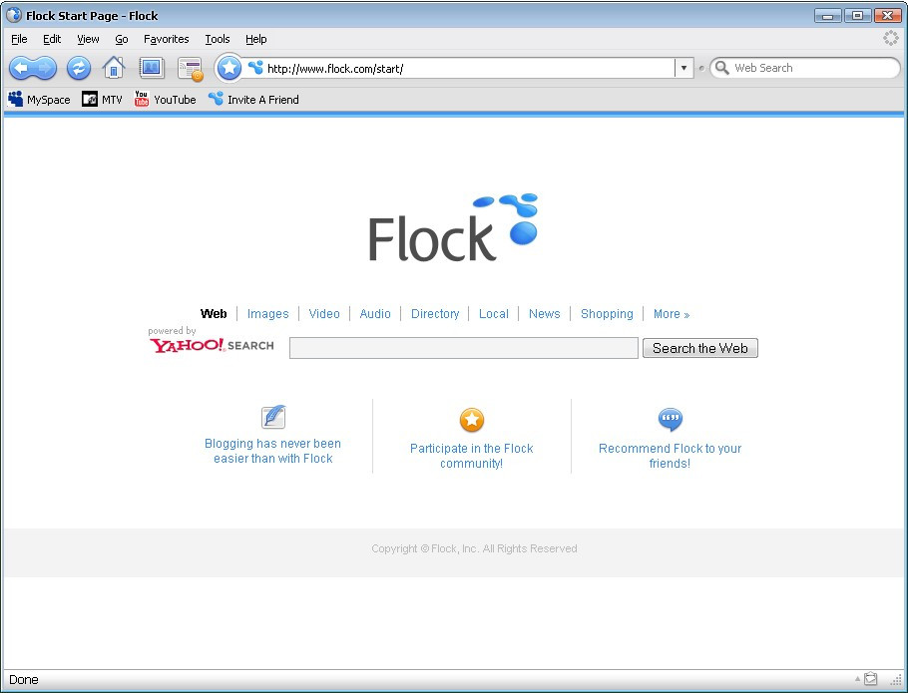Switch to Shopping search
The height and width of the screenshot is (693, 908).
pyautogui.click(x=607, y=313)
